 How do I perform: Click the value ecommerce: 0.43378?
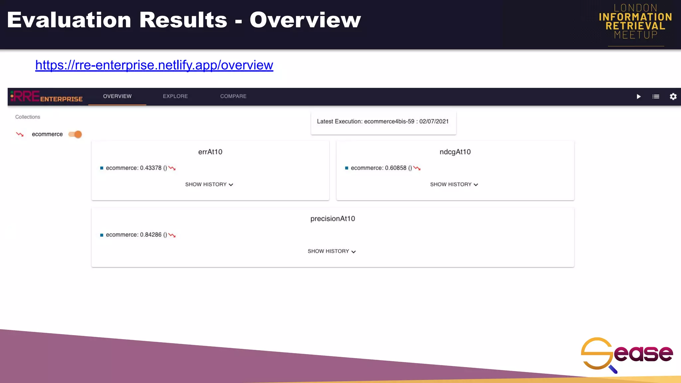[x=134, y=168]
